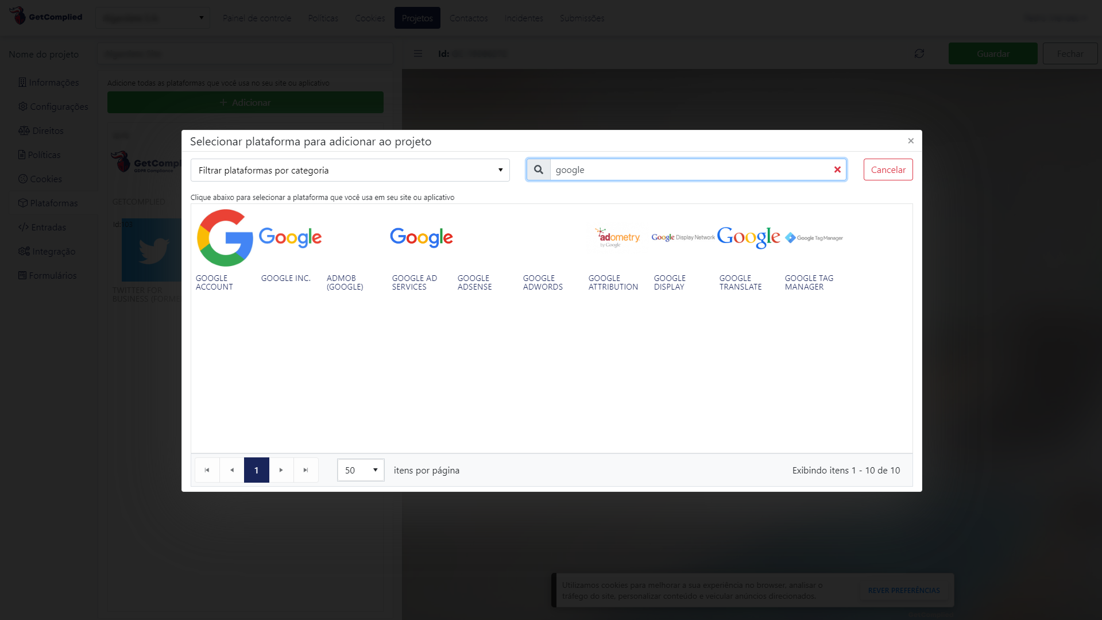Viewport: 1102px width, 620px height.
Task: Open Informações in the sidebar
Action: point(49,83)
